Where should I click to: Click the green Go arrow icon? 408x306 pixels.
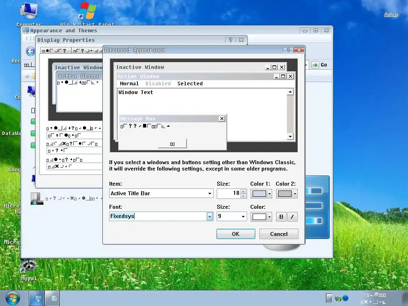(315, 65)
